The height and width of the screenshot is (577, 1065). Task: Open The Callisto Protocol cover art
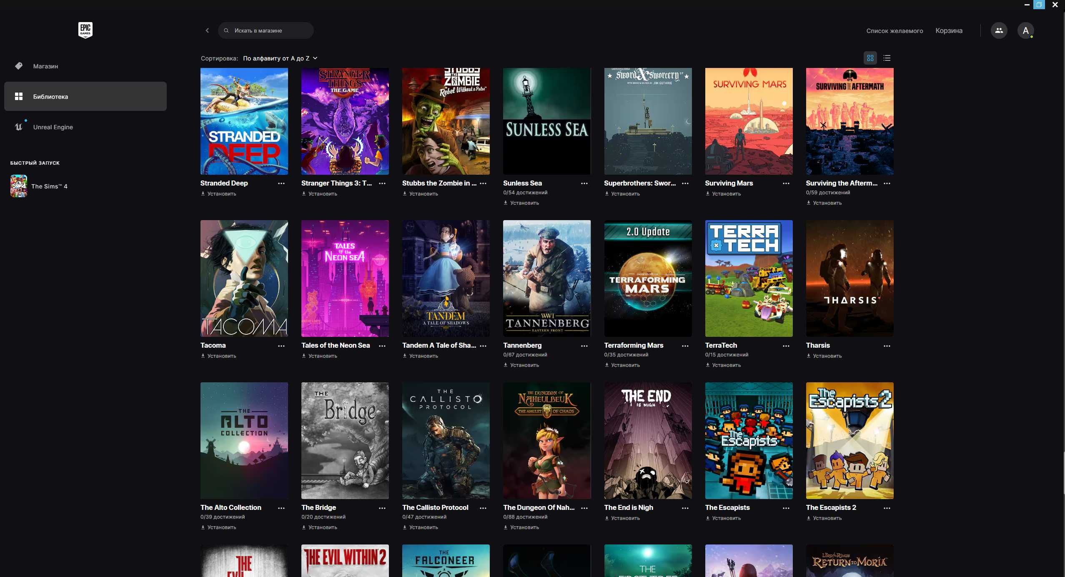click(446, 441)
